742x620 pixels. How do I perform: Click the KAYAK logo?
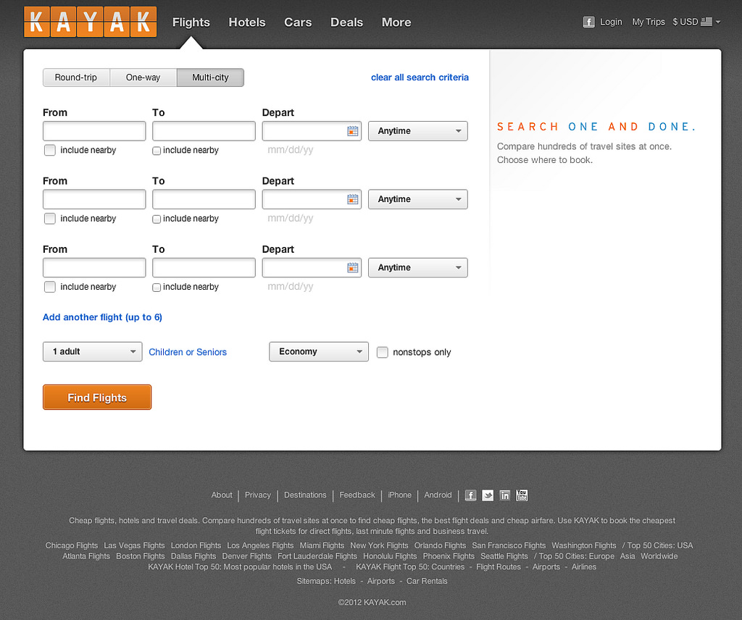(x=90, y=22)
